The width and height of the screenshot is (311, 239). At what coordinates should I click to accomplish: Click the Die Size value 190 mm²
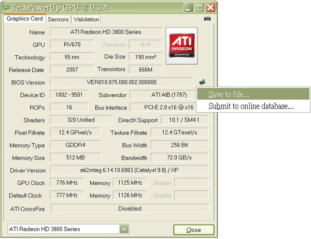(x=145, y=57)
